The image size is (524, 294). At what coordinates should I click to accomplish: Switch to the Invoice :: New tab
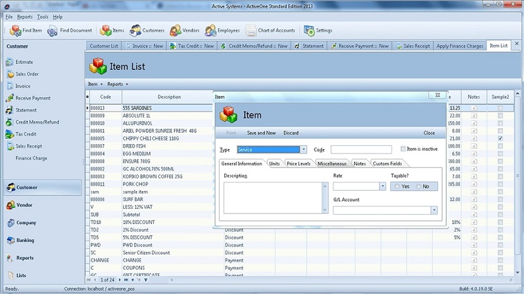click(144, 46)
